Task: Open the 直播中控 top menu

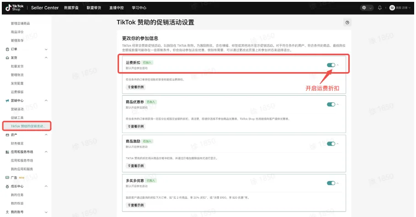Action: 117,8
